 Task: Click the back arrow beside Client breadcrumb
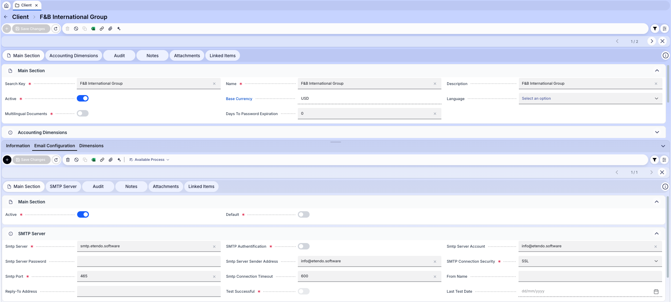pyautogui.click(x=6, y=17)
